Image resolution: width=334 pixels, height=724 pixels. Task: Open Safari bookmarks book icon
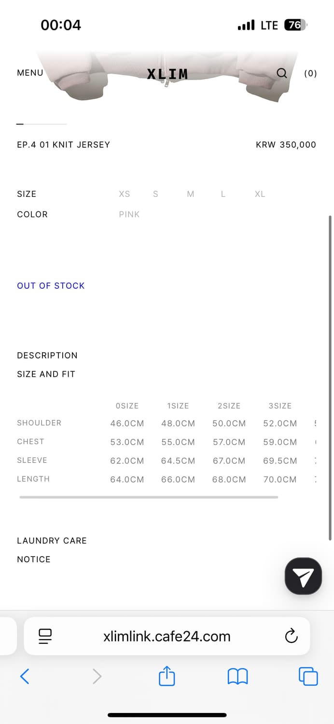(x=237, y=676)
